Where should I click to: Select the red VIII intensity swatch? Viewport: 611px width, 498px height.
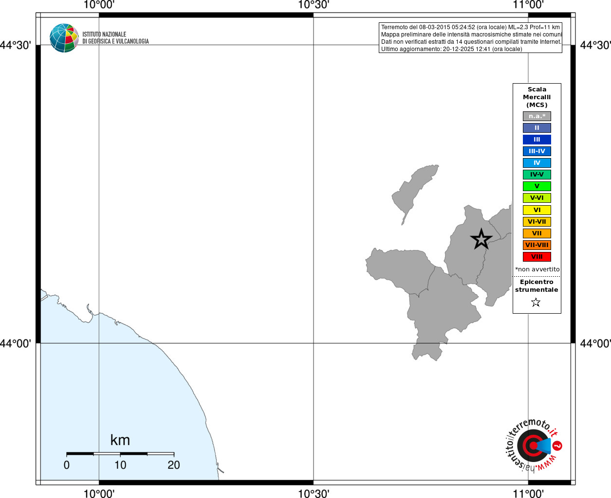click(537, 257)
